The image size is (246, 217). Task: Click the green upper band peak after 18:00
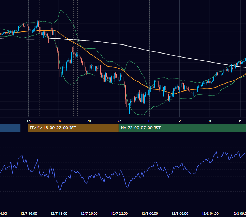click(61, 10)
